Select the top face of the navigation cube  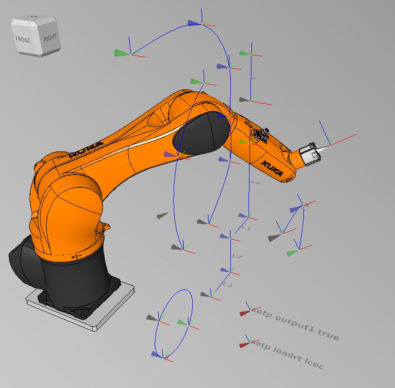tap(34, 19)
